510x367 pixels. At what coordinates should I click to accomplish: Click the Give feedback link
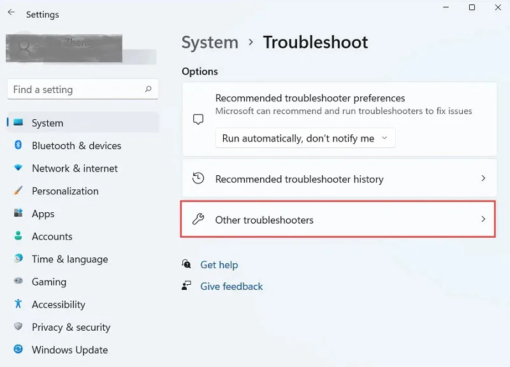(x=231, y=286)
